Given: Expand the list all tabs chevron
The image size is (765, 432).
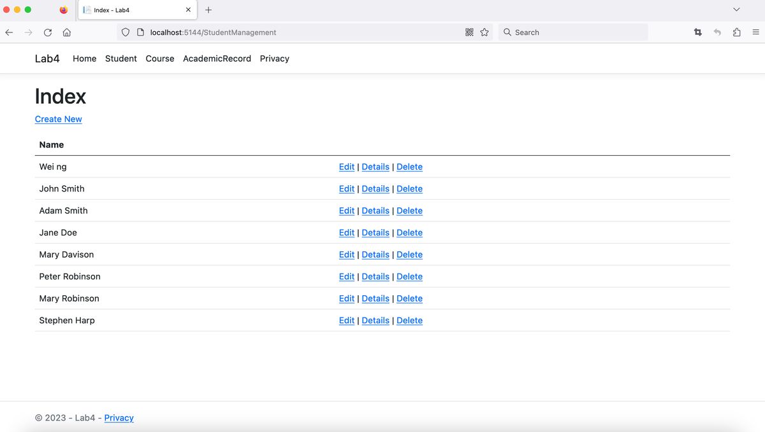Looking at the screenshot, I should 737,10.
